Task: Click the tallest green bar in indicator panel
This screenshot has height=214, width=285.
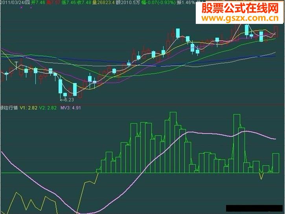Action: [173, 142]
